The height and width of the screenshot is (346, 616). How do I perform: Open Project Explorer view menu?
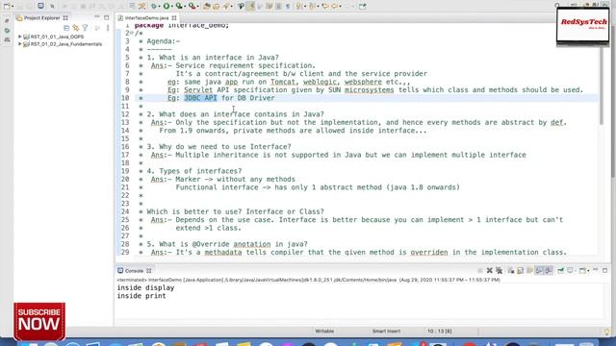click(108, 28)
